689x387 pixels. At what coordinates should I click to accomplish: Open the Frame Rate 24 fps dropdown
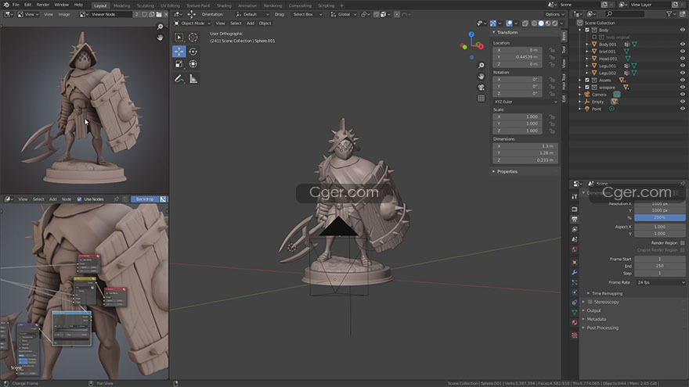[661, 282]
